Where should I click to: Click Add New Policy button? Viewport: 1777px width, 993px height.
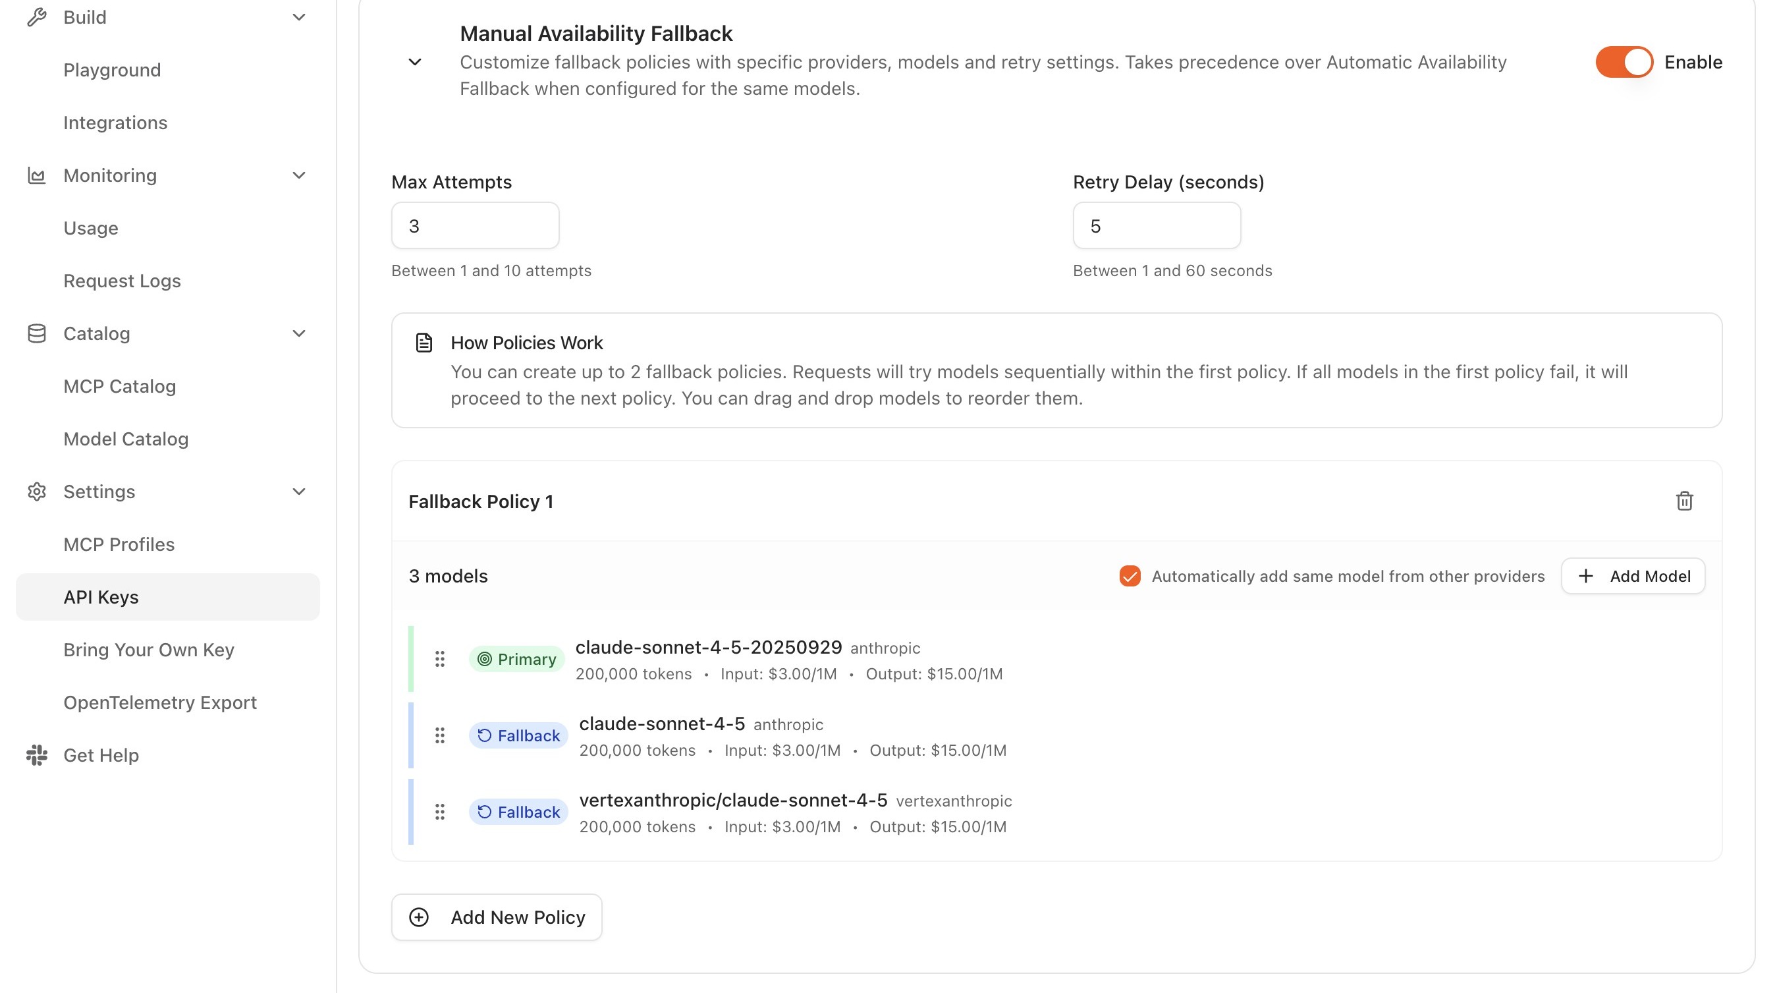[x=497, y=917]
